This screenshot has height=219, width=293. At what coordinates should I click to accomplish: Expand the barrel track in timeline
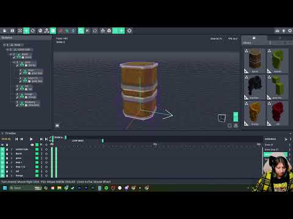(x=12, y=154)
